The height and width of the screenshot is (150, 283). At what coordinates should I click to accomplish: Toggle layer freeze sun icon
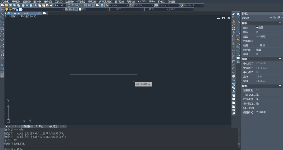click(10, 9)
